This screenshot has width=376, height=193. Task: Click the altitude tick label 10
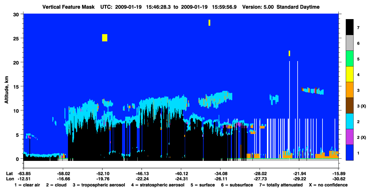(17, 111)
